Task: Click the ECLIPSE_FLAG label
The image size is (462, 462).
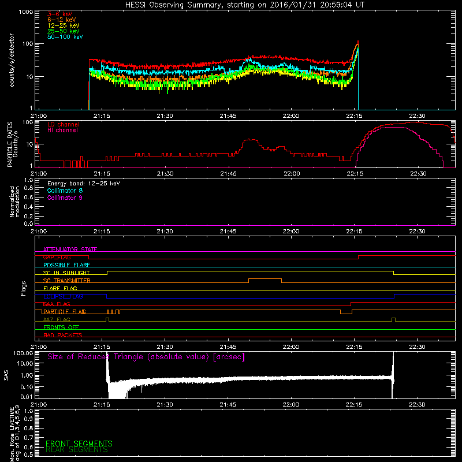Action: point(63,296)
